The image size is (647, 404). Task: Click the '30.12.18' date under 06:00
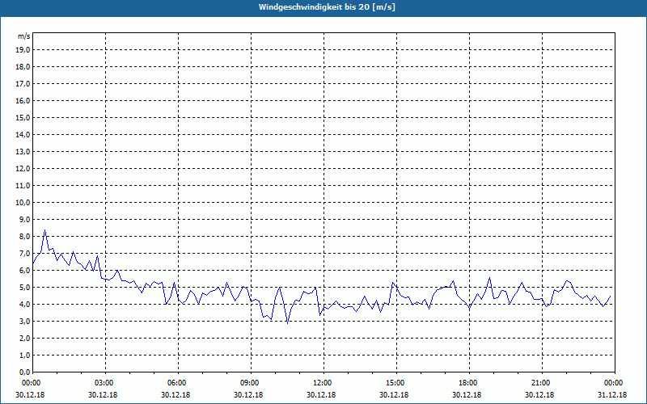[x=175, y=395]
